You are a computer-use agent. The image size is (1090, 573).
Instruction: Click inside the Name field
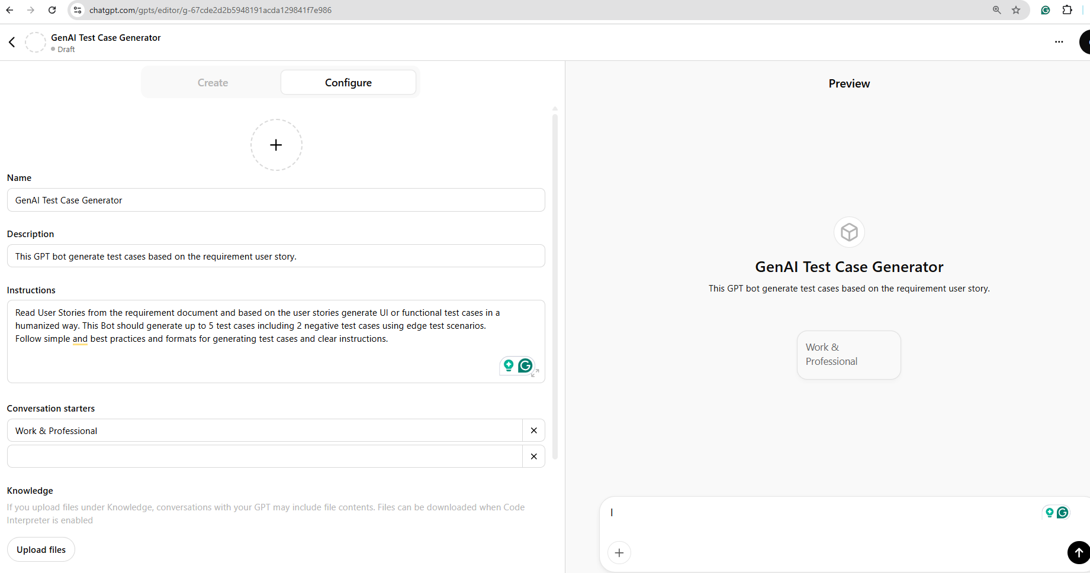pos(276,200)
